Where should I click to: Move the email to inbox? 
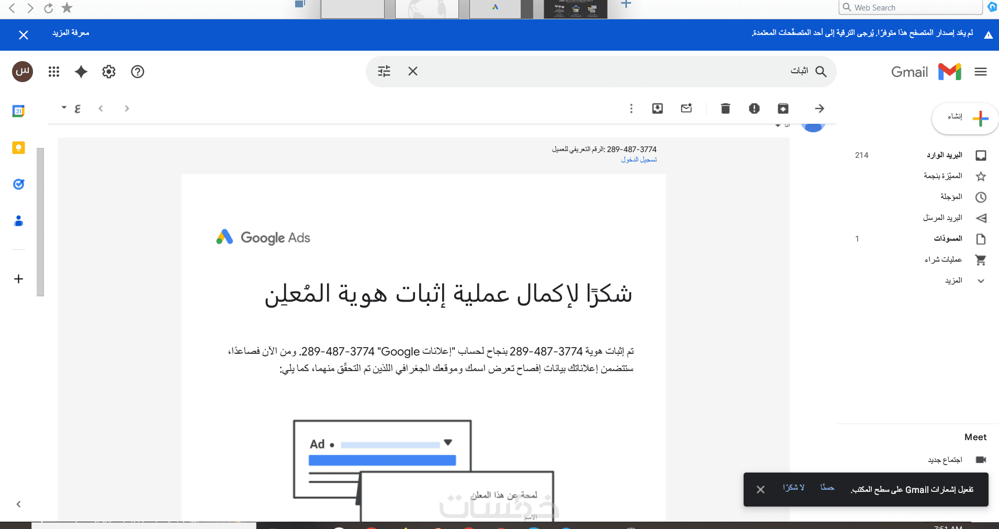pyautogui.click(x=658, y=108)
